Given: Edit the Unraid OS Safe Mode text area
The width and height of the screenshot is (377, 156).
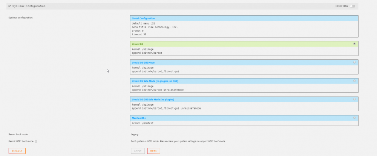Looking at the screenshot, I should click(x=244, y=88).
